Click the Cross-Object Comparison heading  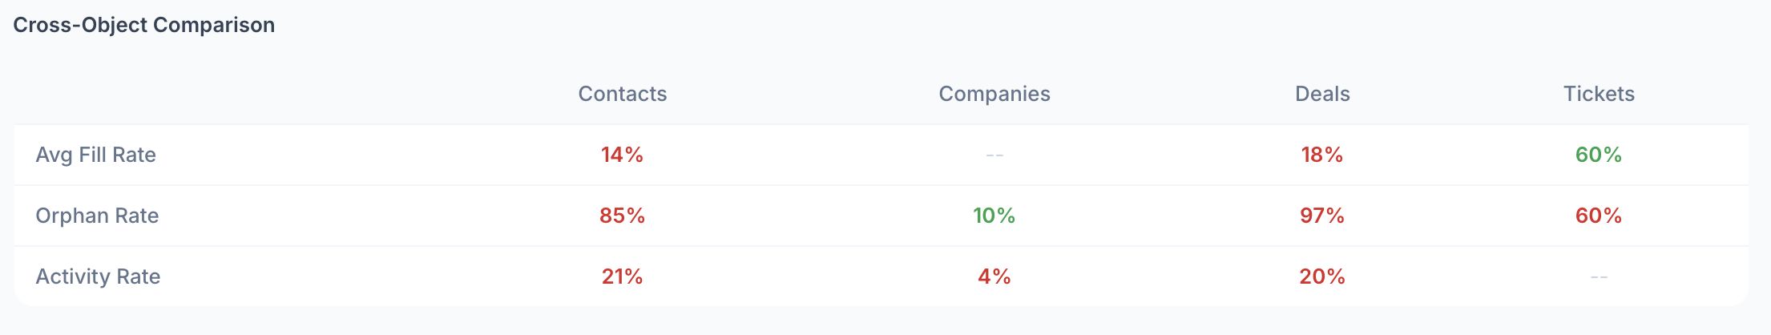point(144,25)
